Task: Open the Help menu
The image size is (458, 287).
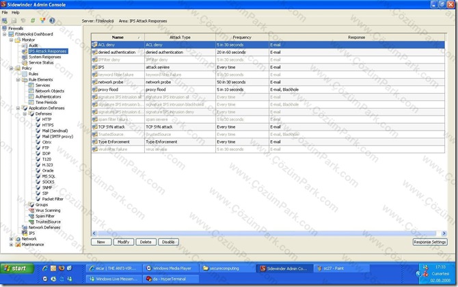Action: pyautogui.click(x=16, y=12)
